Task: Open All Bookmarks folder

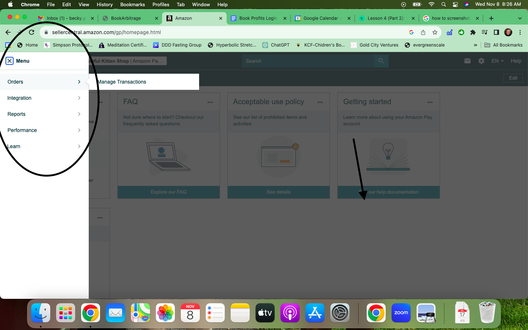Action: 503,45
